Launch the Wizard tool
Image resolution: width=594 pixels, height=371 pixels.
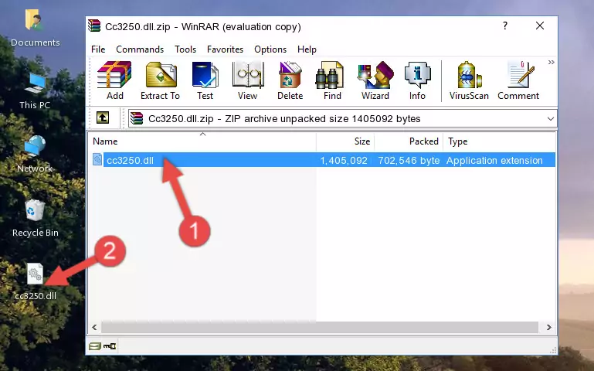coord(375,80)
